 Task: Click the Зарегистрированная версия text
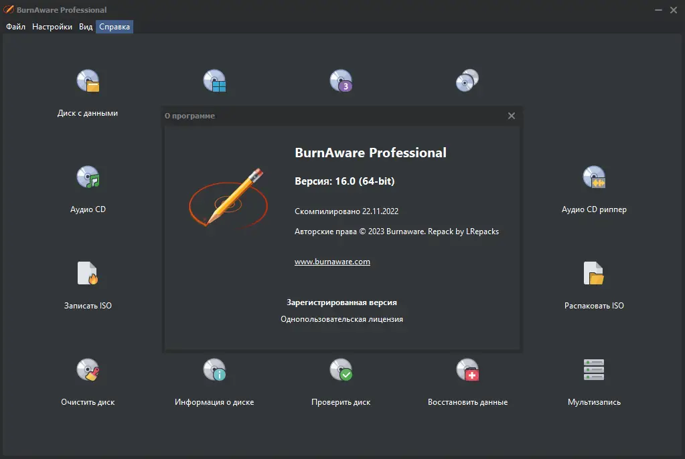[341, 302]
